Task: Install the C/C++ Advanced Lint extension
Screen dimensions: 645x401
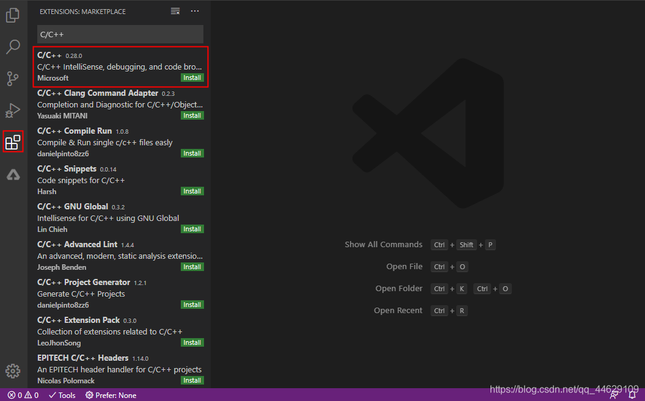Action: pyautogui.click(x=192, y=267)
